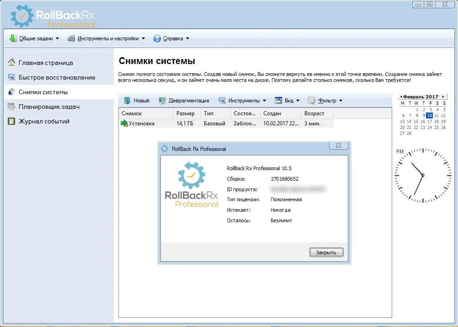Click the RollBack Rx Professional 10.5 version text
This screenshot has width=458, height=327.
click(x=259, y=168)
